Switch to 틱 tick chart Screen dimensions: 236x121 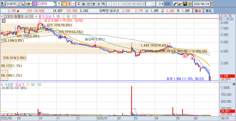coord(103,4)
